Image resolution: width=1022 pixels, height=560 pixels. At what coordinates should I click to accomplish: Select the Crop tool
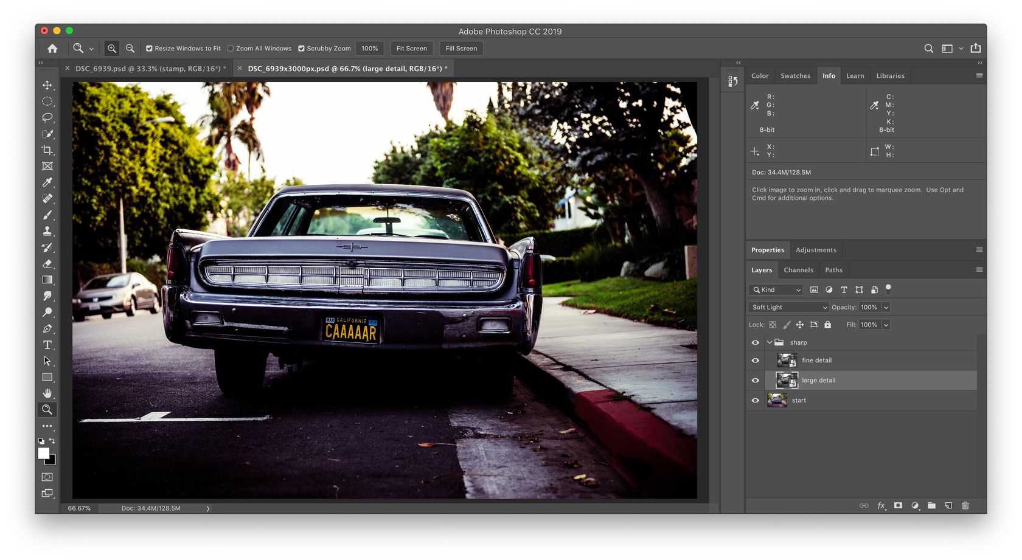(x=47, y=150)
